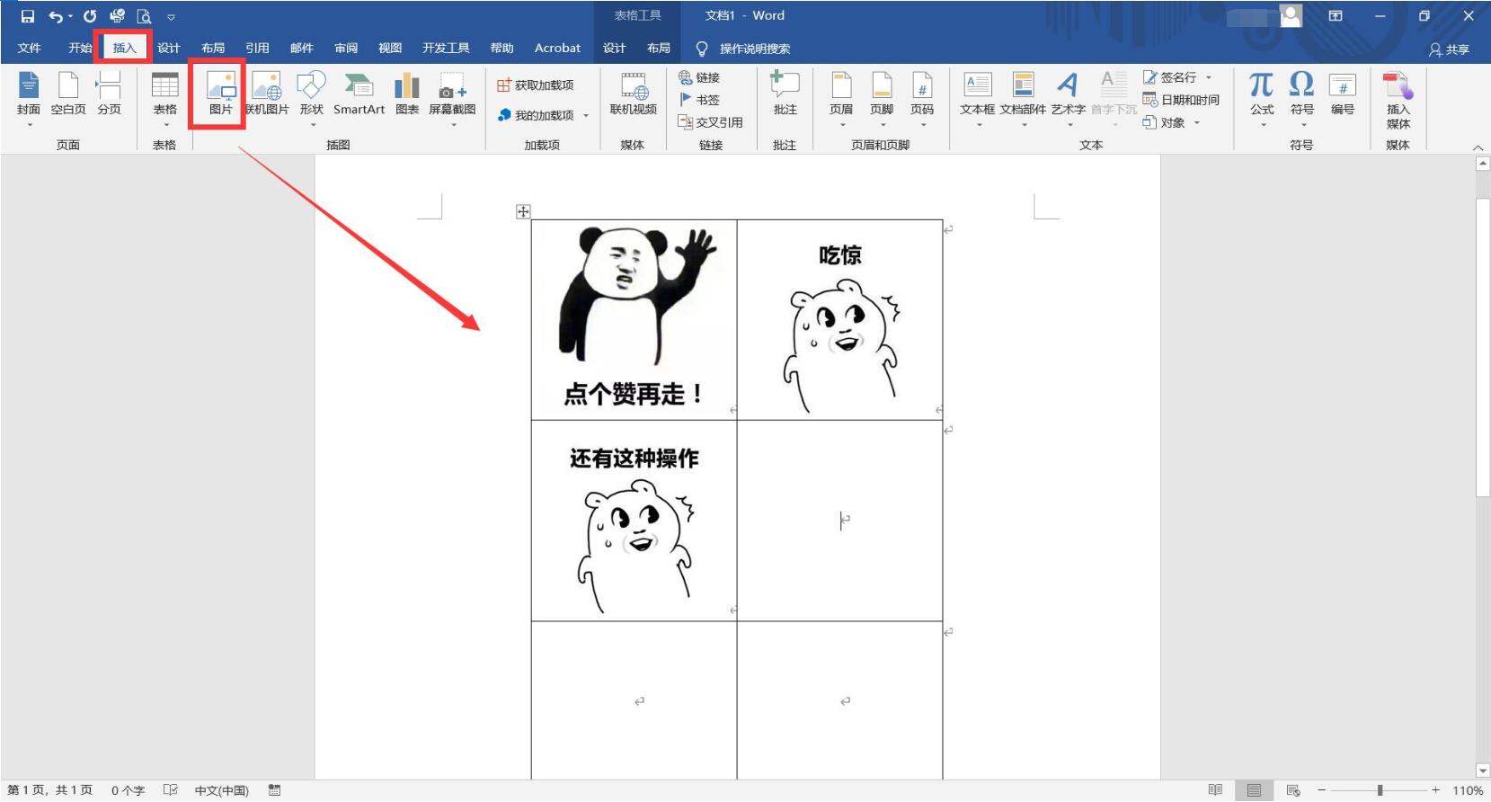This screenshot has width=1491, height=802.
Task: Switch to the Review (审阅) tab
Action: coord(346,49)
